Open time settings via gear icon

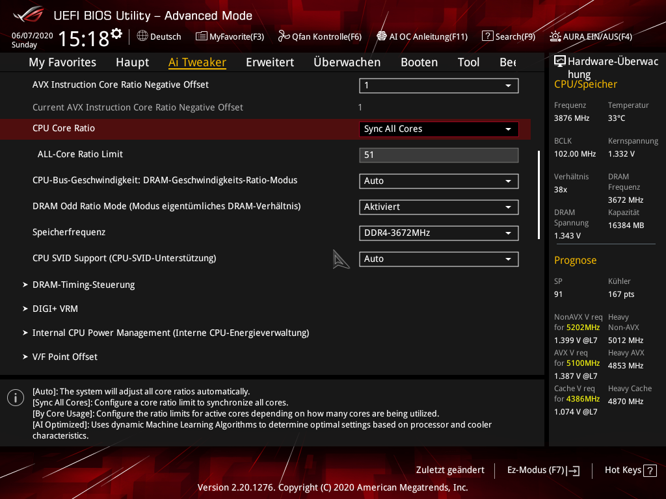tap(116, 34)
